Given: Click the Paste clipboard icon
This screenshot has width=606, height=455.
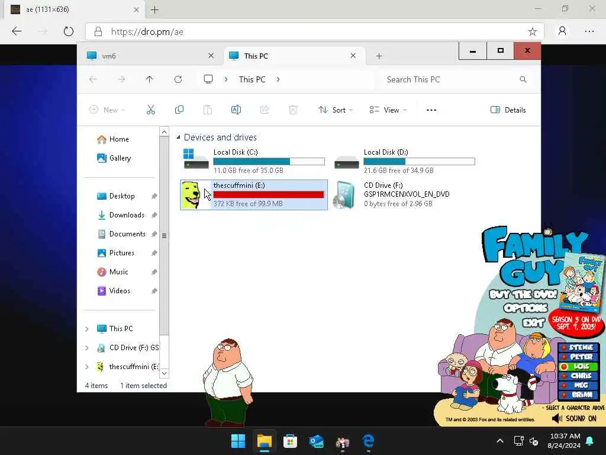Looking at the screenshot, I should point(208,110).
